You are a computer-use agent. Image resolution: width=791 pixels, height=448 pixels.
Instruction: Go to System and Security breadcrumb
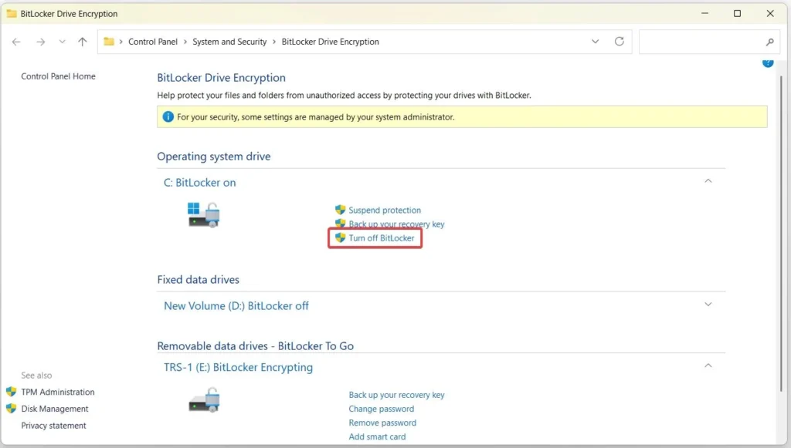229,42
